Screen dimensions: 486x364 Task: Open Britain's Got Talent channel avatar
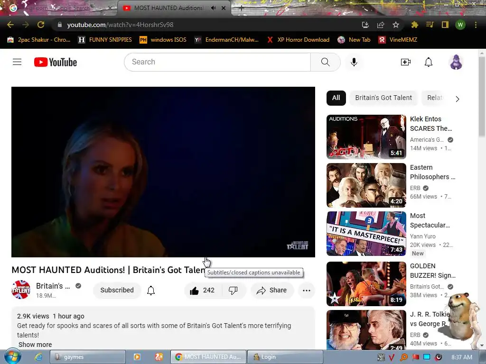[x=21, y=290]
